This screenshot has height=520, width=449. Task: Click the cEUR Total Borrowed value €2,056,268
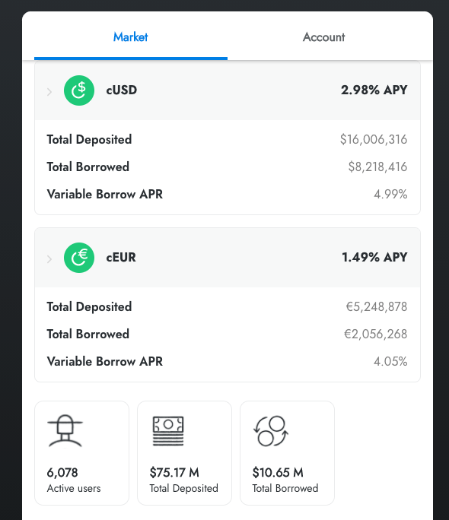click(376, 334)
